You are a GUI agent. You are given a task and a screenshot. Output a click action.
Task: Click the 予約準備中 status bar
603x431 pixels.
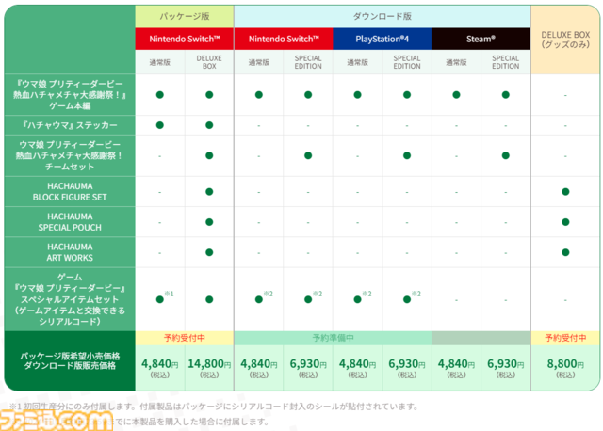tap(333, 338)
